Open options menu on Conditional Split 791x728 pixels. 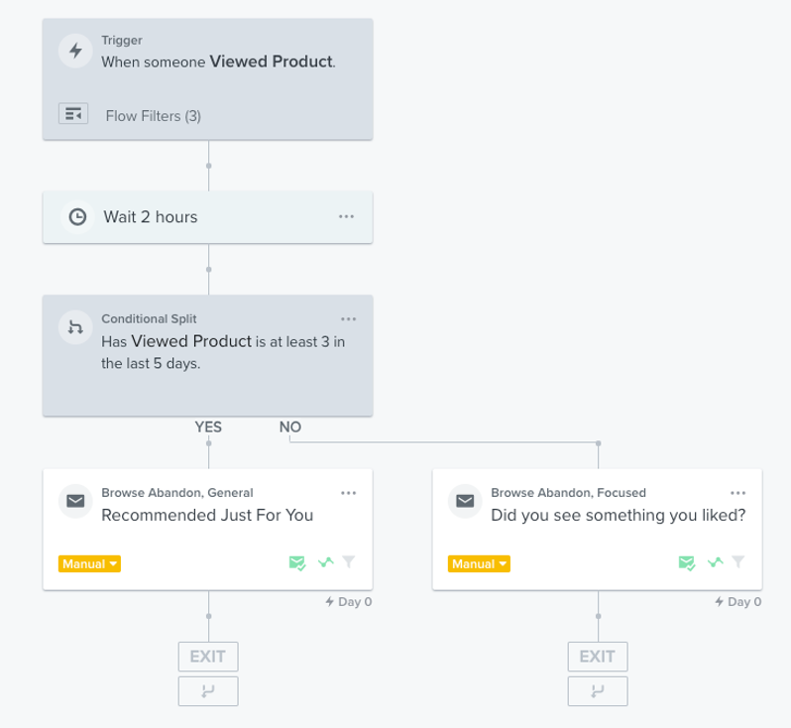tap(348, 319)
